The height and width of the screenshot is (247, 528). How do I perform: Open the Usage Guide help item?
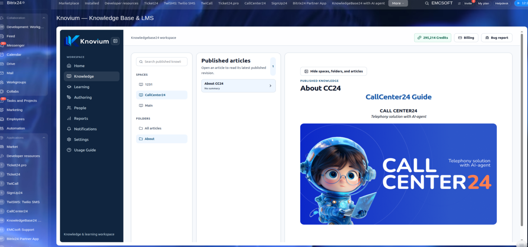[x=92, y=150]
